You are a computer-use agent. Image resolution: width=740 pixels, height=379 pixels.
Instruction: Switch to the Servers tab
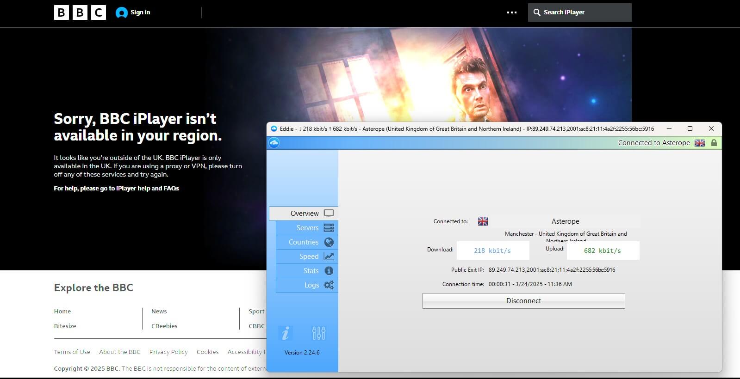click(x=307, y=228)
